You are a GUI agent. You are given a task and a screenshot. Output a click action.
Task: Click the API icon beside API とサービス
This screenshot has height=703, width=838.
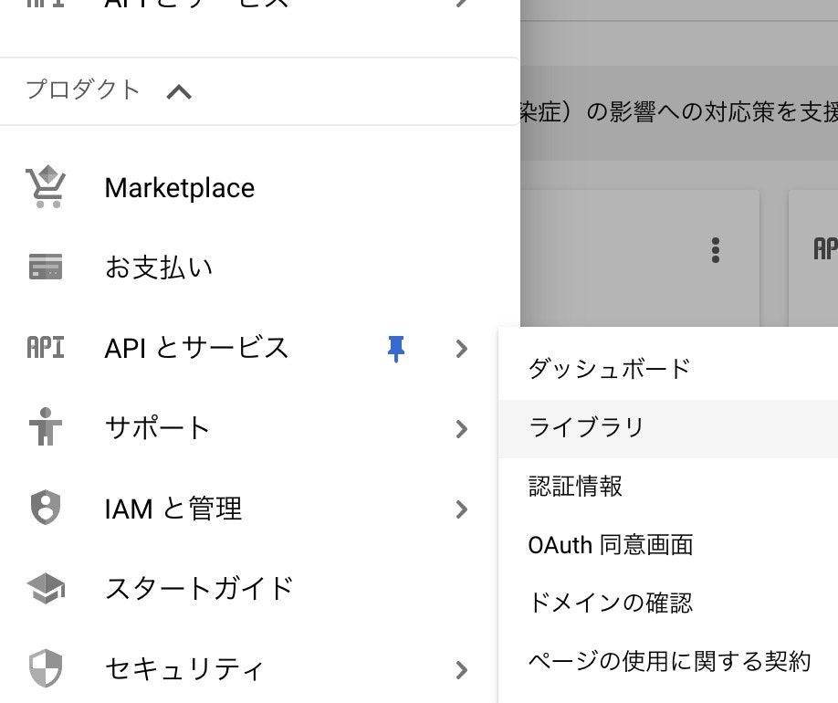[x=46, y=348]
